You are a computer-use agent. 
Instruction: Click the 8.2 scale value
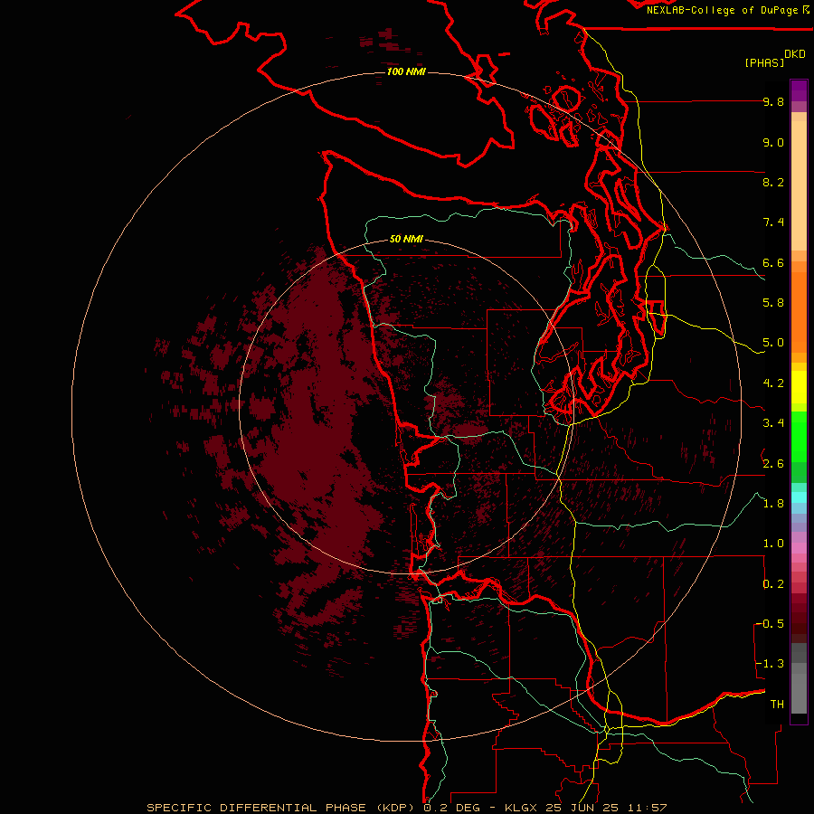click(773, 182)
